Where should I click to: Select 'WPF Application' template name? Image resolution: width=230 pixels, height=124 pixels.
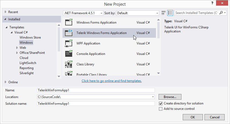tap(88, 43)
